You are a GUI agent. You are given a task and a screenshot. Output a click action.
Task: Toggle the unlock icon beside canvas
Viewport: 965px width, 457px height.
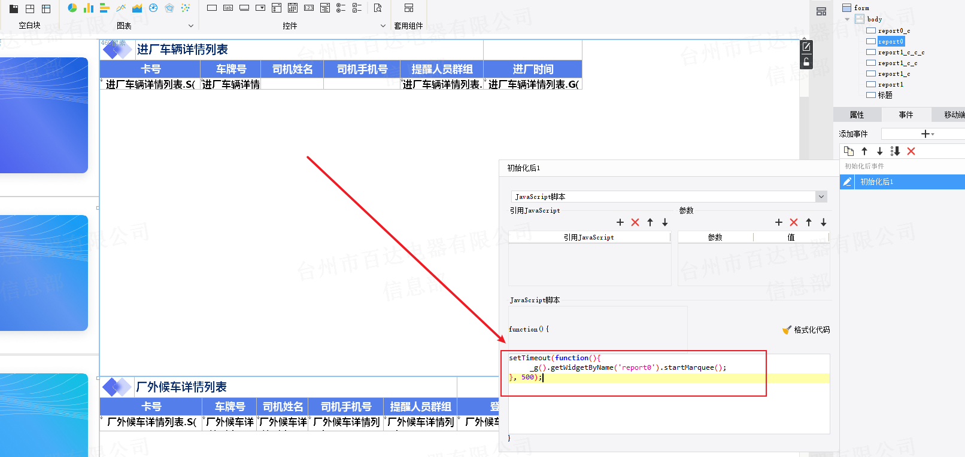[806, 62]
